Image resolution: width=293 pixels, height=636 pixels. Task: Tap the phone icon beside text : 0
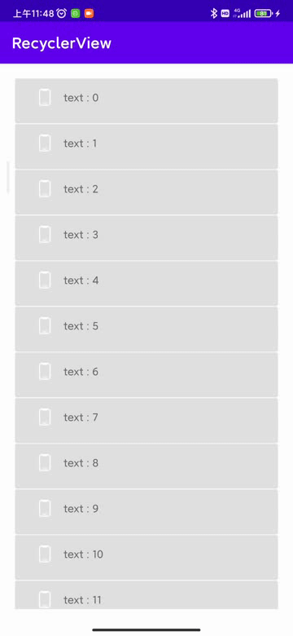pos(46,98)
